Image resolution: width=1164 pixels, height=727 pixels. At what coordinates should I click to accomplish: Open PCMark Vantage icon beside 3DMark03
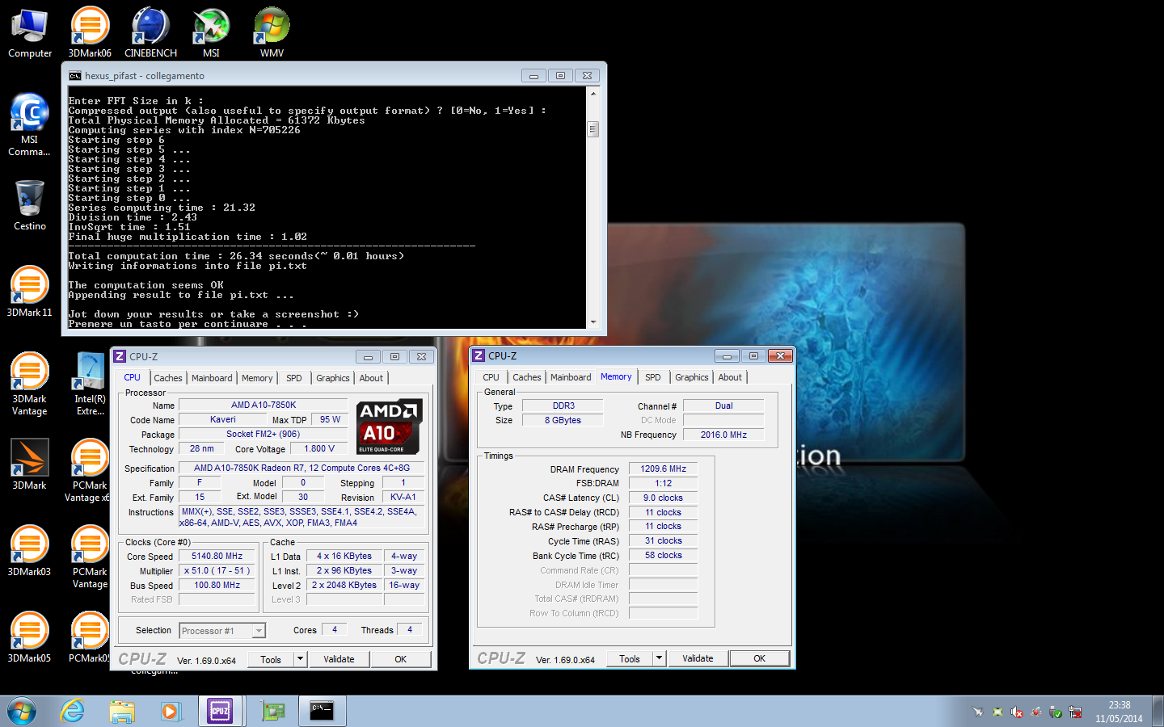tap(90, 557)
